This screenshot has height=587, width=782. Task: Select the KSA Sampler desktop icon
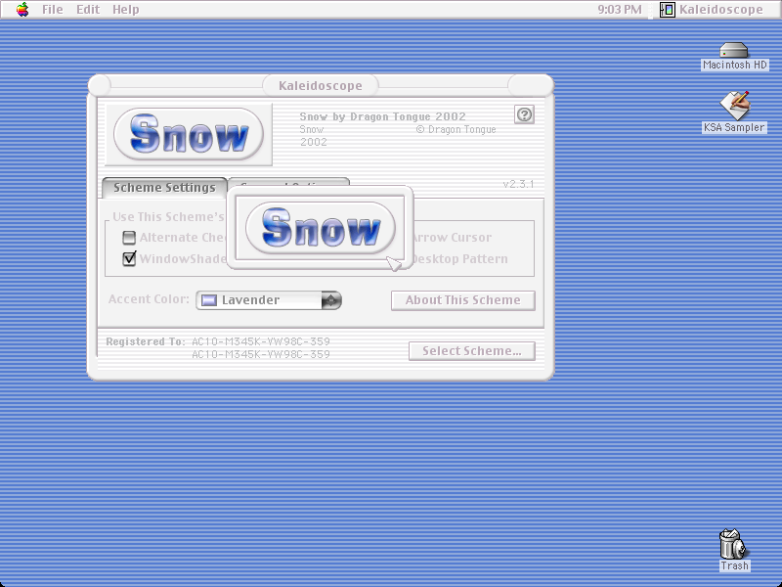pos(734,105)
